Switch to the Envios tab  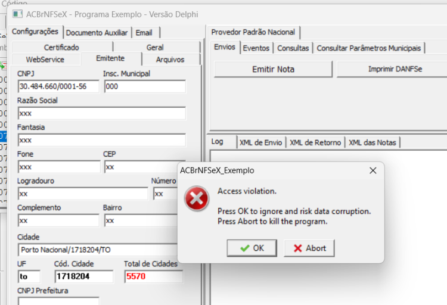225,47
